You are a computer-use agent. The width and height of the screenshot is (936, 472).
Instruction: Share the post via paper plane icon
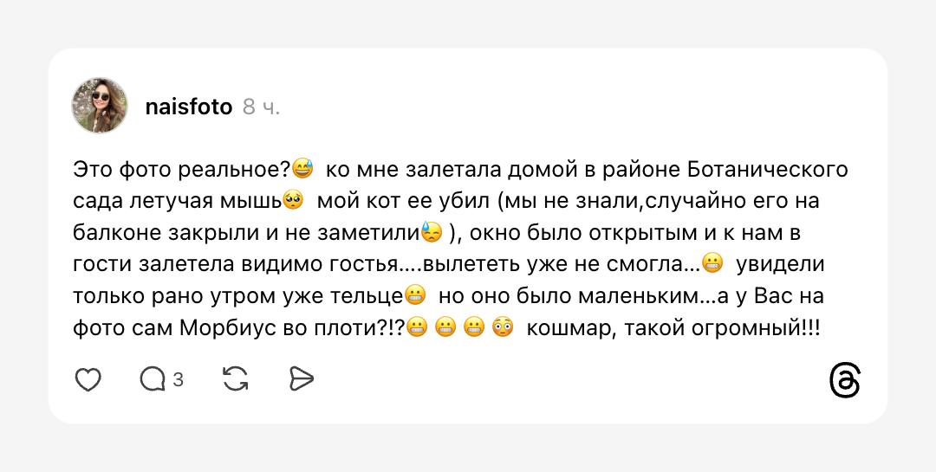point(301,379)
